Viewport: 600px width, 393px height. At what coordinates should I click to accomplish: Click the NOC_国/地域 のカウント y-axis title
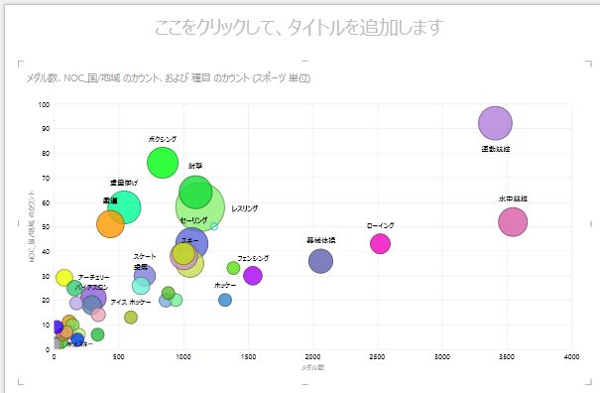click(x=32, y=226)
